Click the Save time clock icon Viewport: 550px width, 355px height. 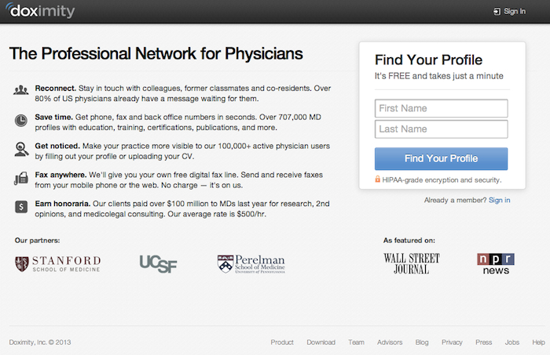point(21,121)
